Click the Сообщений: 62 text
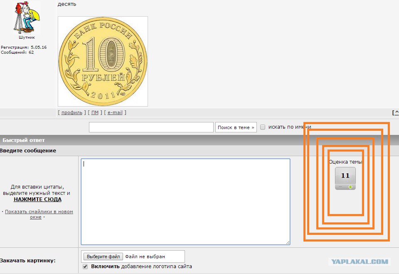 [17, 52]
